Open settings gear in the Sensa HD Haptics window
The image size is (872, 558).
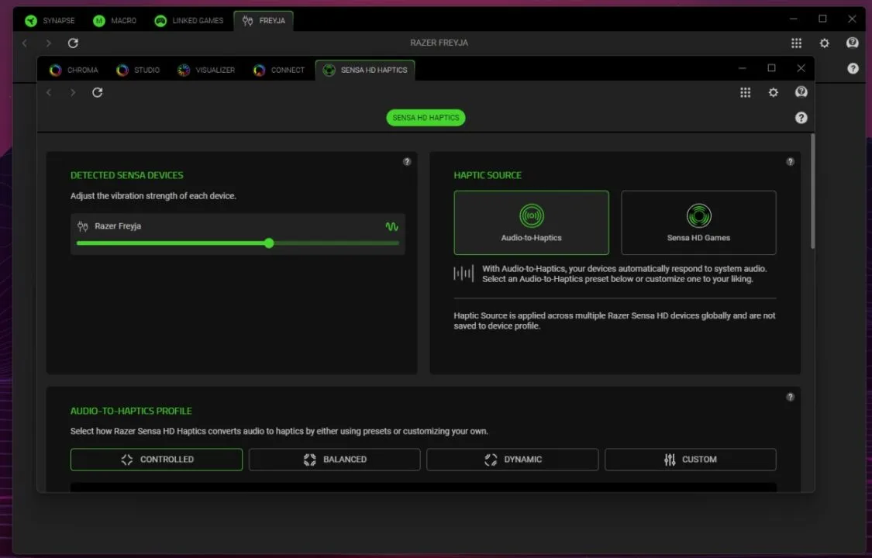(773, 92)
